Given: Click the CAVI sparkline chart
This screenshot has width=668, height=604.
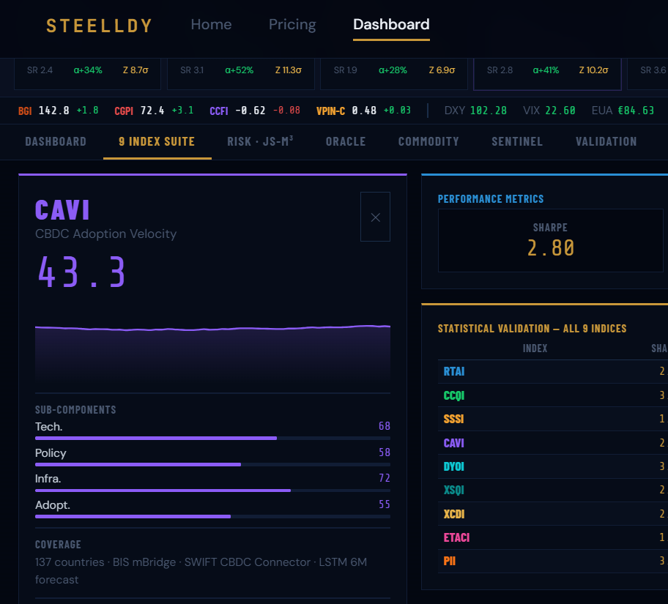Looking at the screenshot, I should click(x=212, y=358).
